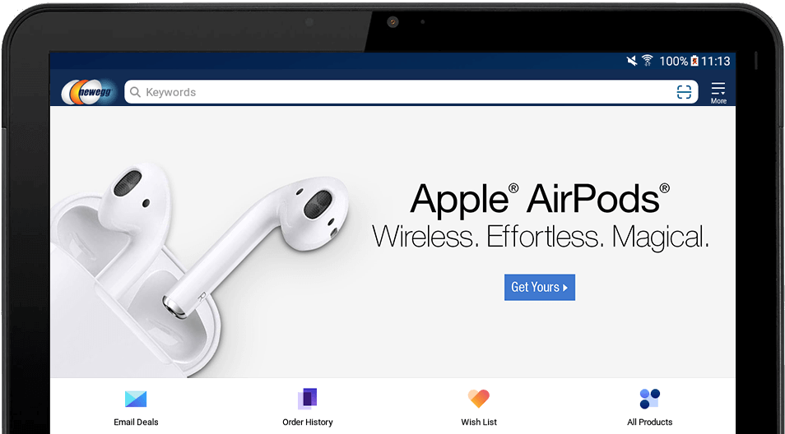Tap the Email Deals envelope icon
This screenshot has width=785, height=434.
[x=136, y=399]
